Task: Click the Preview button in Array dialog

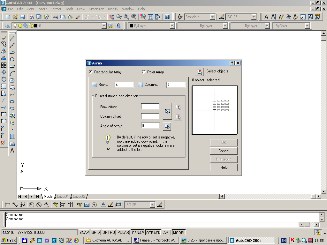Action: point(224,159)
